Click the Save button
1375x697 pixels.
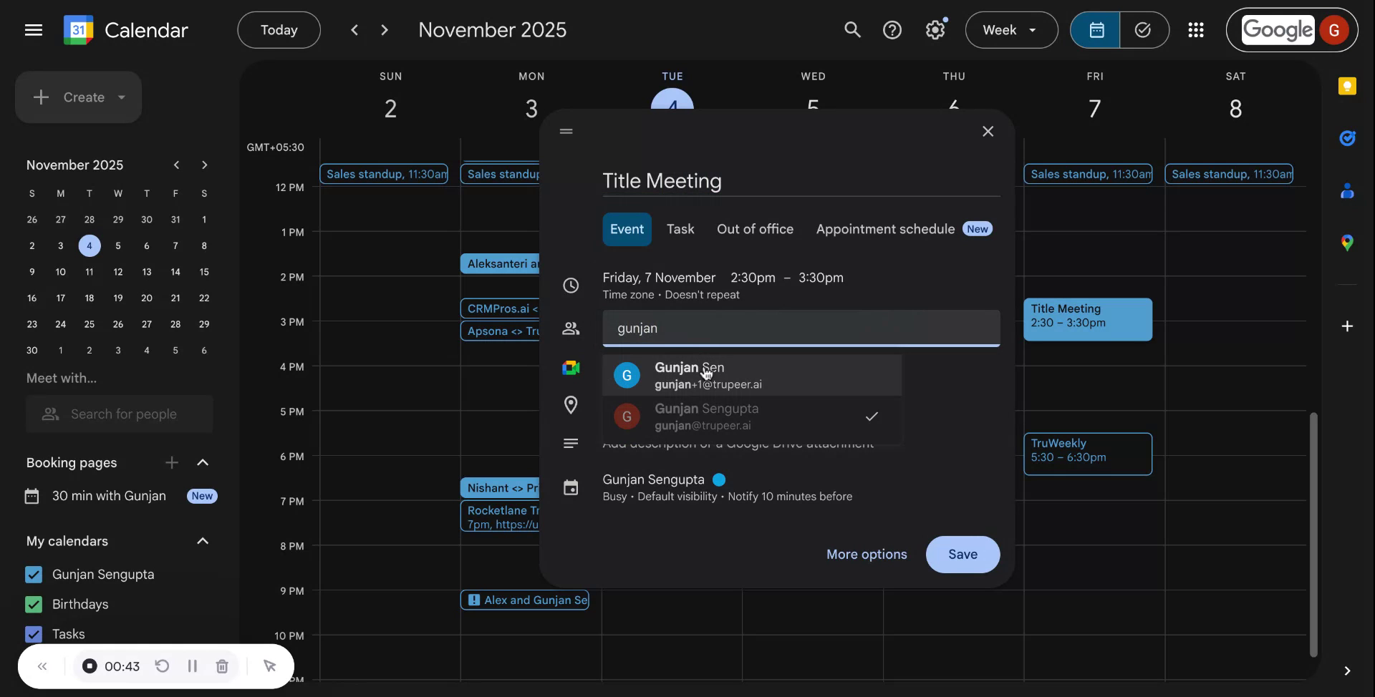click(x=962, y=554)
